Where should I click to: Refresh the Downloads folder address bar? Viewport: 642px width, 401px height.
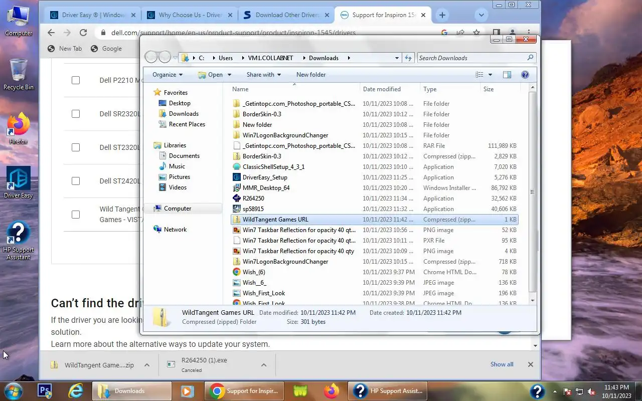tap(408, 58)
